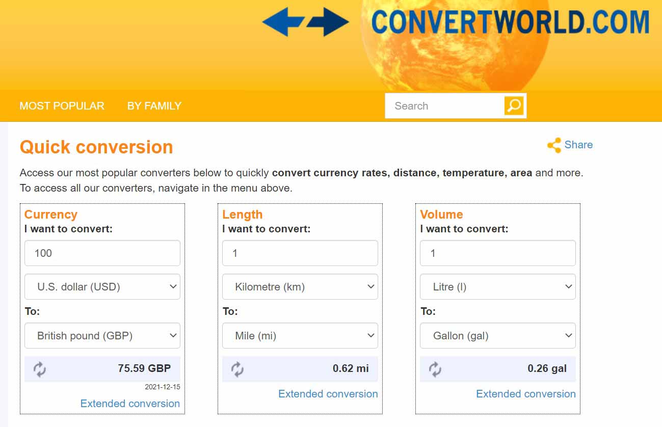This screenshot has width=662, height=427.
Task: Click the Currency amount field showing 100
Action: click(102, 253)
